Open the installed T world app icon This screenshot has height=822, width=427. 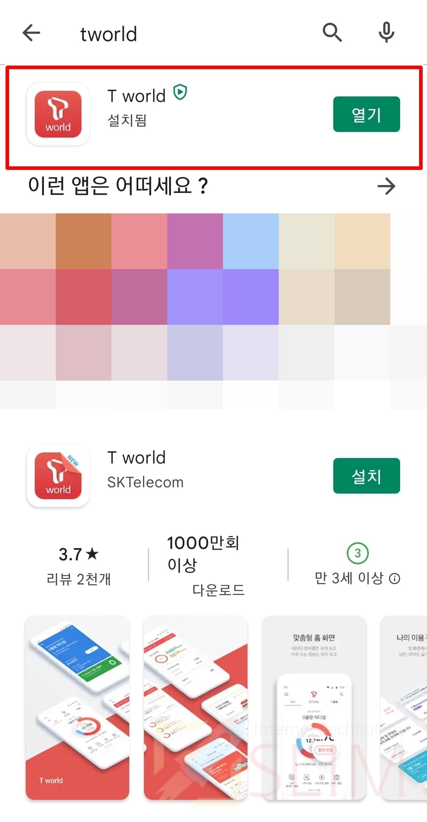(58, 114)
